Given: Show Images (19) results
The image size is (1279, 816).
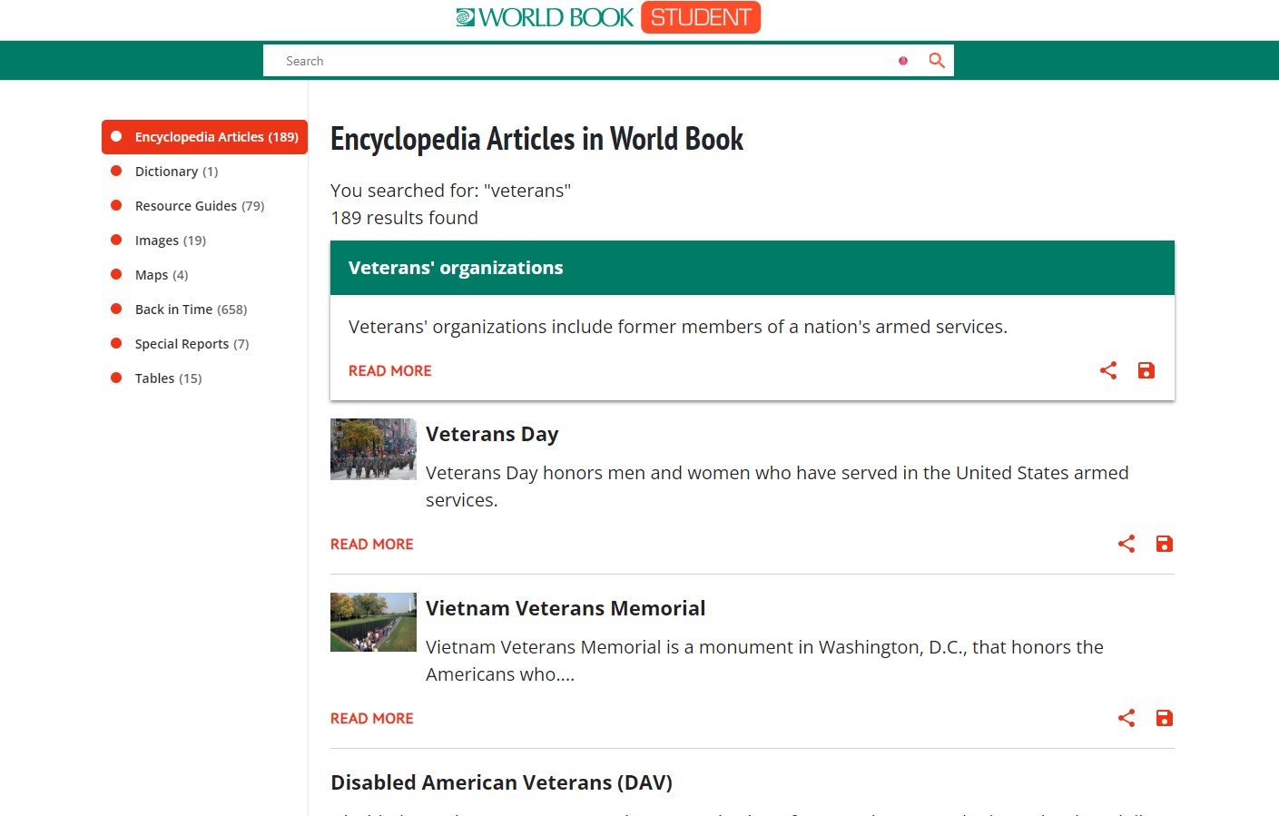Looking at the screenshot, I should [171, 241].
